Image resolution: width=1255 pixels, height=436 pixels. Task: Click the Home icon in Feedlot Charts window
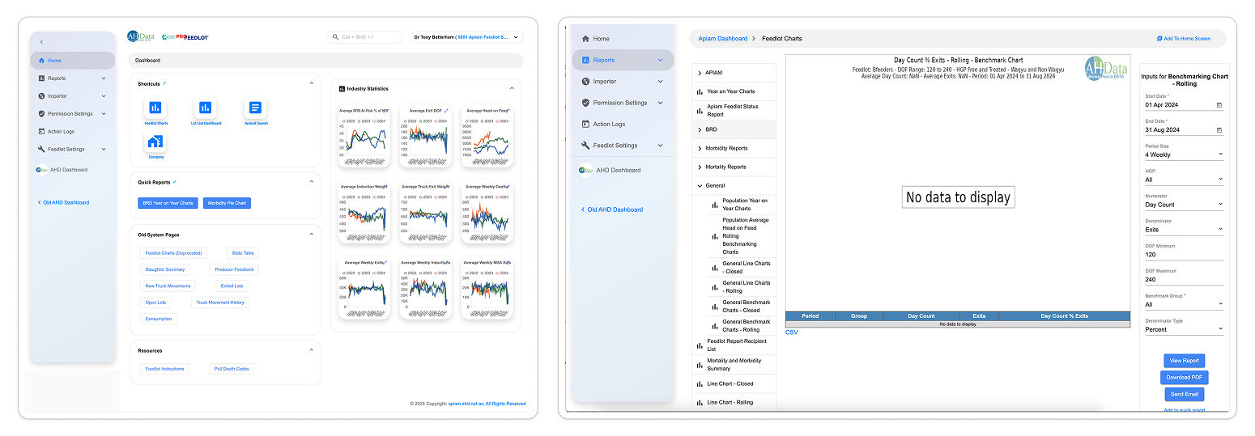[586, 38]
